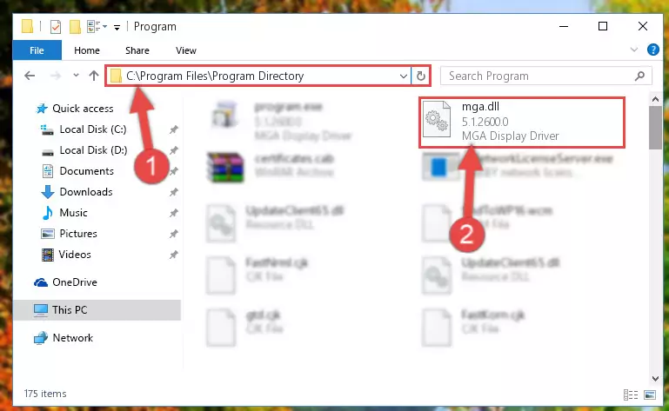Select the mga.dll file
Image resolution: width=669 pixels, height=411 pixels.
tap(522, 122)
